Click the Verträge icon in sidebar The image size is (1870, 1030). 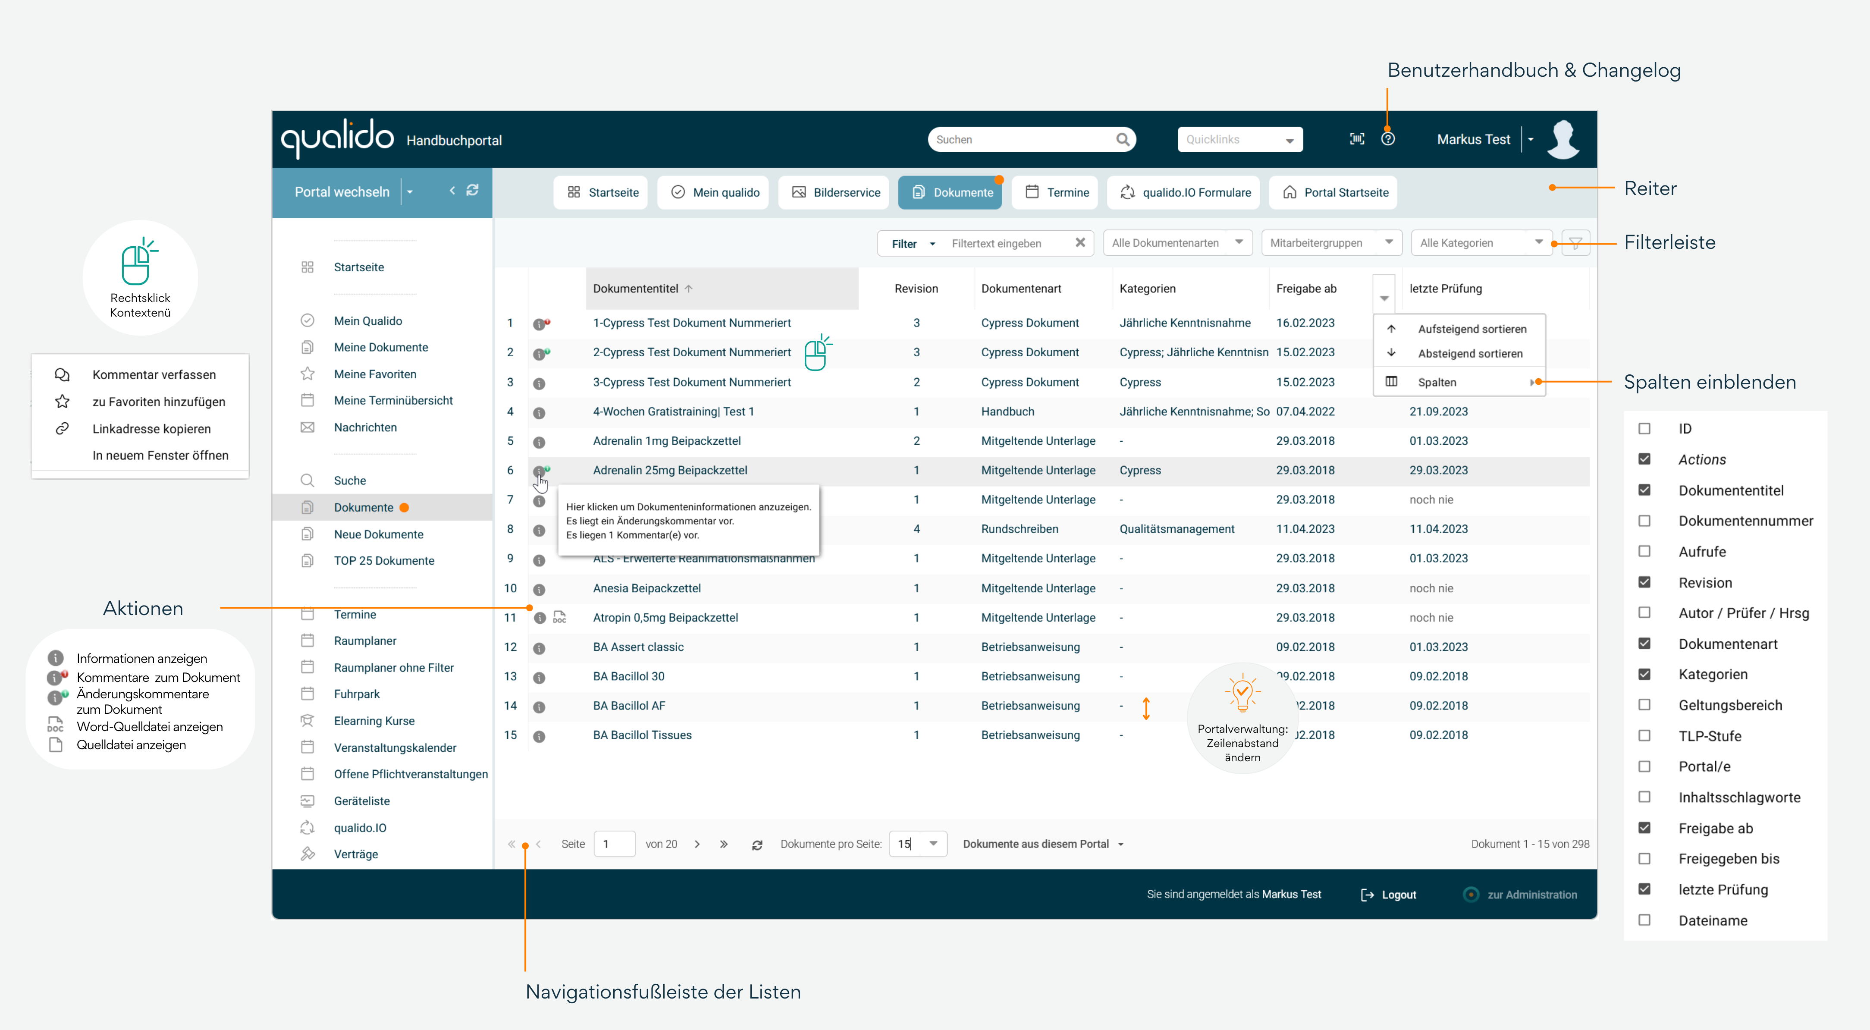tap(307, 854)
